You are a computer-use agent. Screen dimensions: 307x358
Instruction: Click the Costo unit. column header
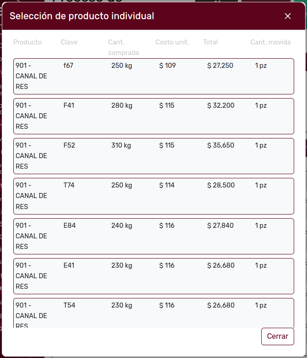(x=172, y=42)
